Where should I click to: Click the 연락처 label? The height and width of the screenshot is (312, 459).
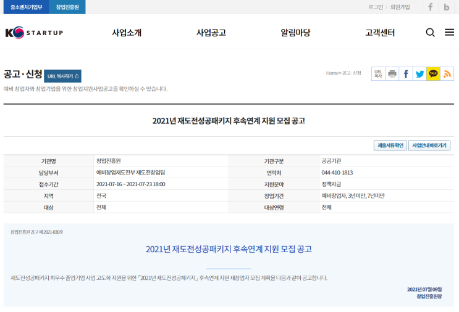point(274,173)
